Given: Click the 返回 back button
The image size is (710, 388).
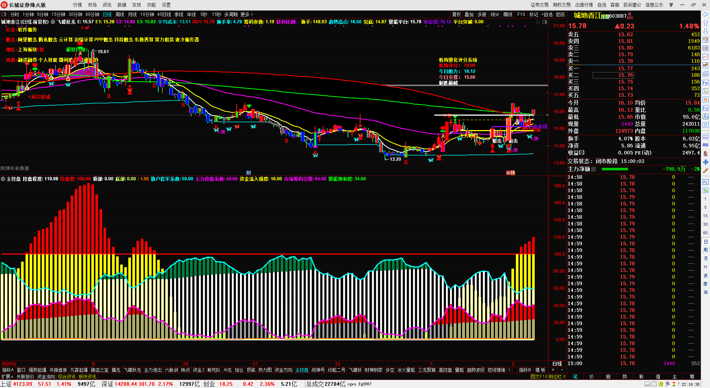Looking at the screenshot, I should click(560, 14).
